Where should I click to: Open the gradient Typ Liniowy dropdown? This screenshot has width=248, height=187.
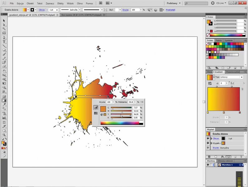point(241,77)
